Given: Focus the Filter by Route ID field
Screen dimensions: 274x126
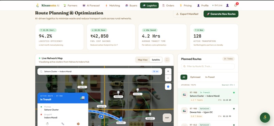Looking at the screenshot, I should (208, 66).
